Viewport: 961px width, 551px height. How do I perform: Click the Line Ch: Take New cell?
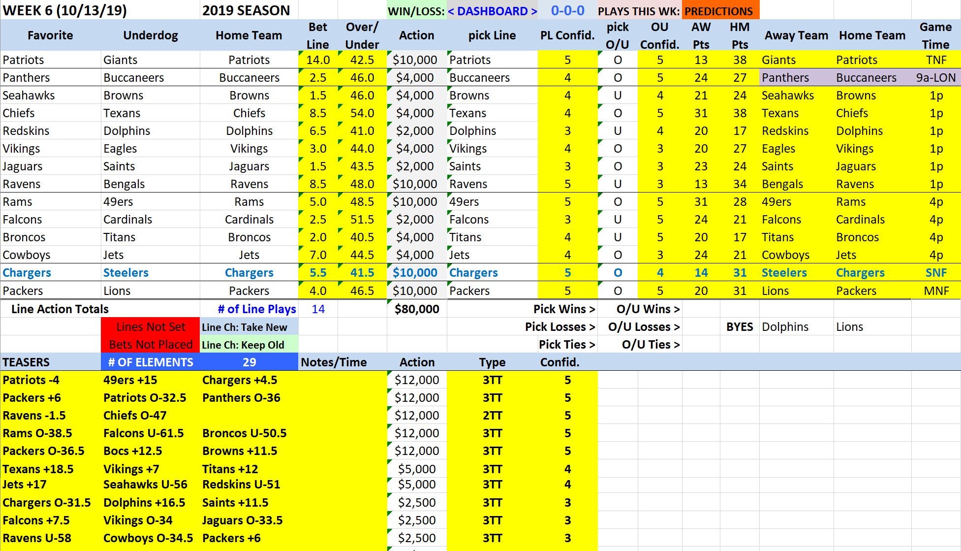tap(249, 327)
